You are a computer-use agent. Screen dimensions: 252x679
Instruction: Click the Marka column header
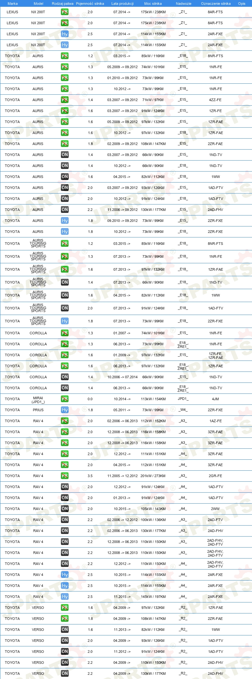13,4
